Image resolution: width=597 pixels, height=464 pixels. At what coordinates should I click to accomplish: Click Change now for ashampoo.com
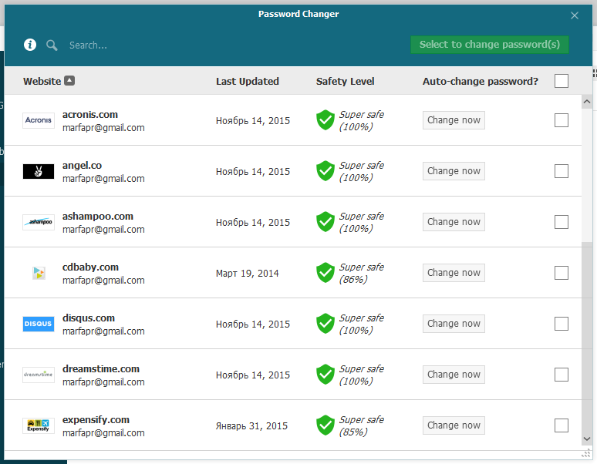point(454,222)
